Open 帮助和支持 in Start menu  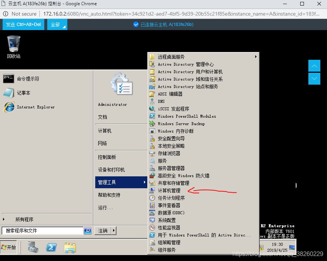coord(121,195)
